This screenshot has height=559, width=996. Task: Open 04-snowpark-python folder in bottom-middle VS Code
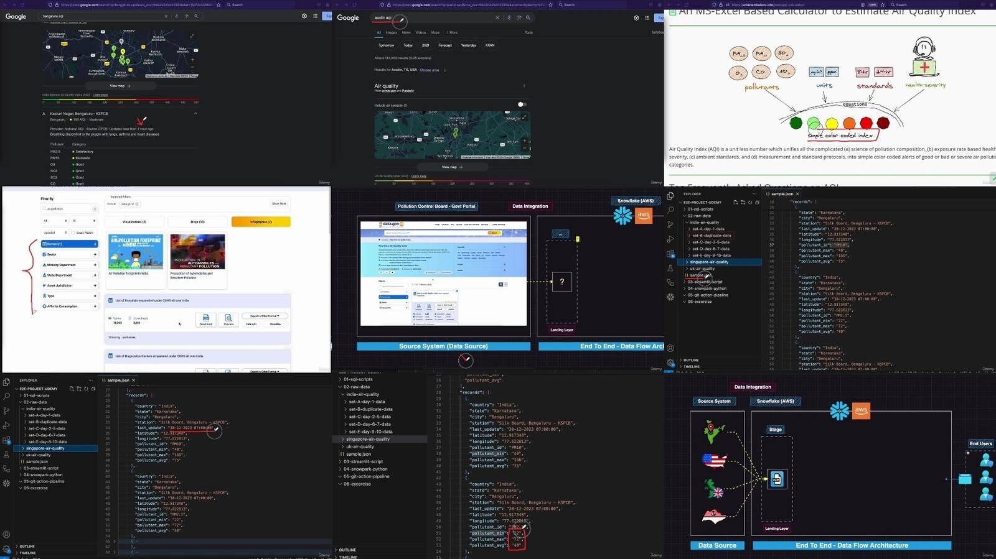(365, 469)
